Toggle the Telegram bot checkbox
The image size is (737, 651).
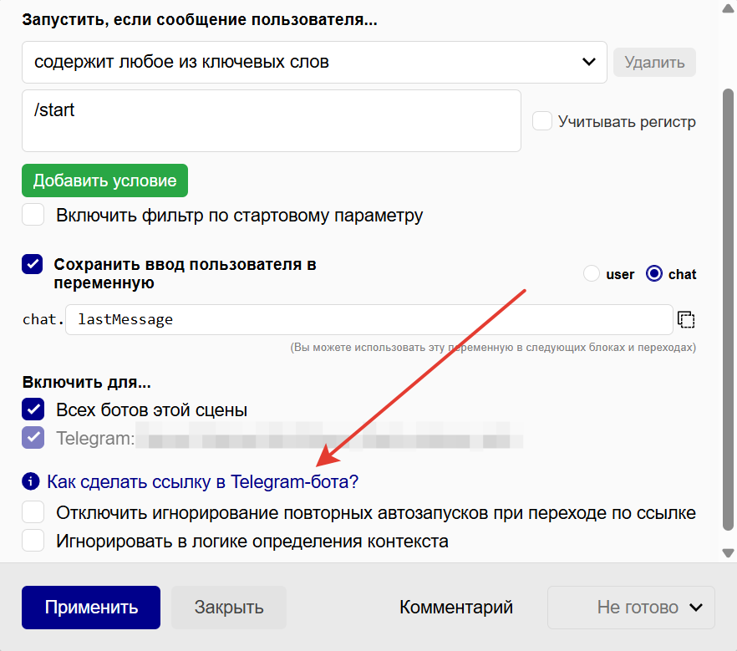[33, 438]
